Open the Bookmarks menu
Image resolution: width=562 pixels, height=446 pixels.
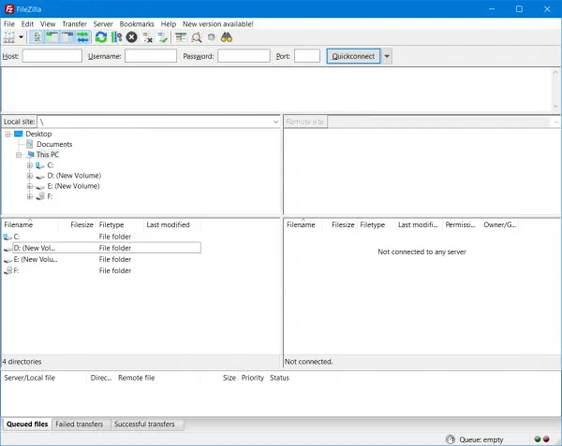137,24
